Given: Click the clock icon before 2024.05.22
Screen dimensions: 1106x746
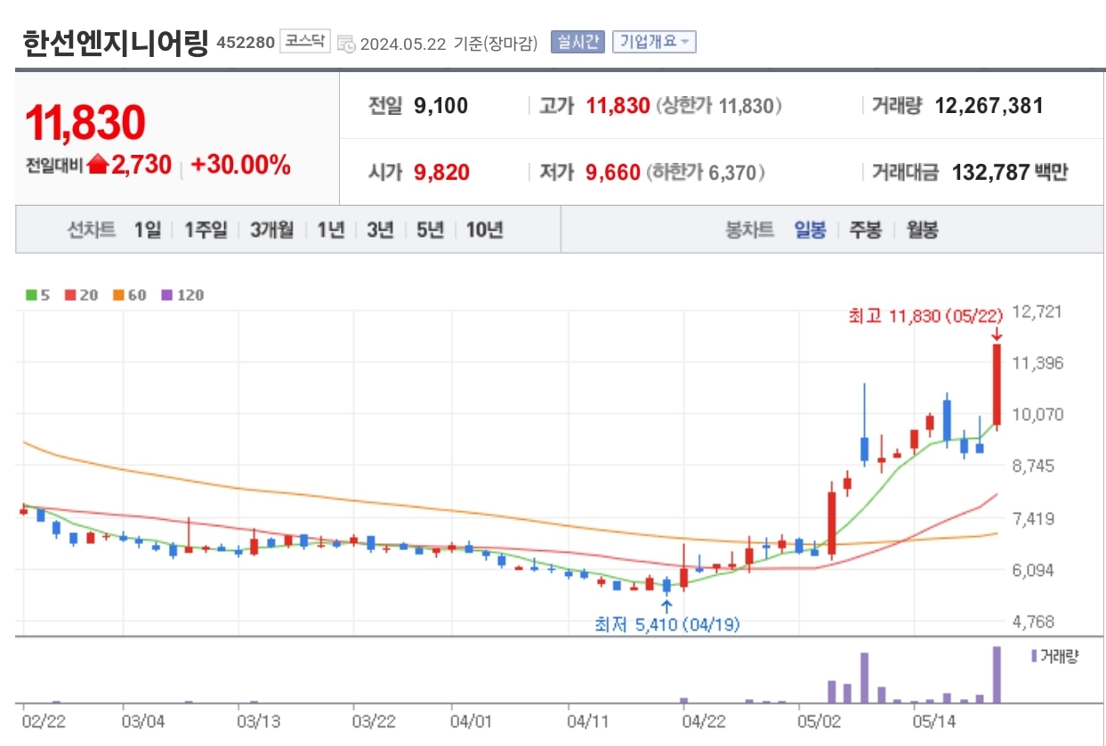Looking at the screenshot, I should (x=347, y=44).
